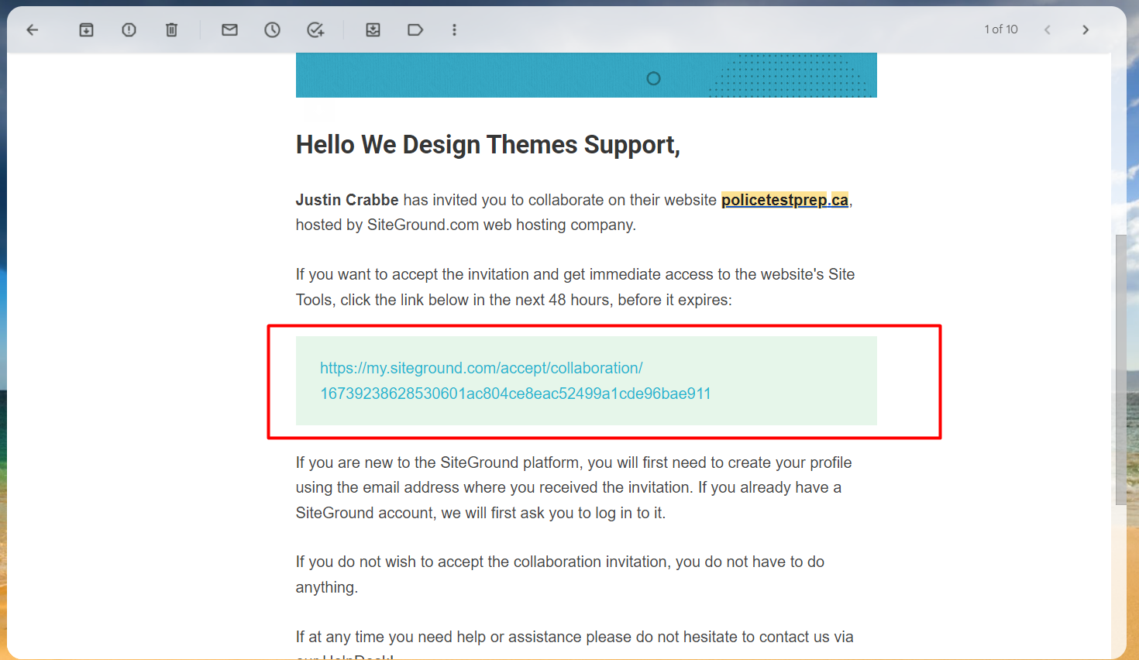Open the policetestprep.ca website link

click(785, 200)
